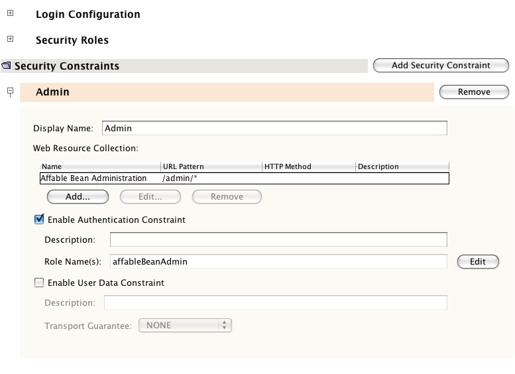Click the Role Name(s) text field

[x=278, y=261]
